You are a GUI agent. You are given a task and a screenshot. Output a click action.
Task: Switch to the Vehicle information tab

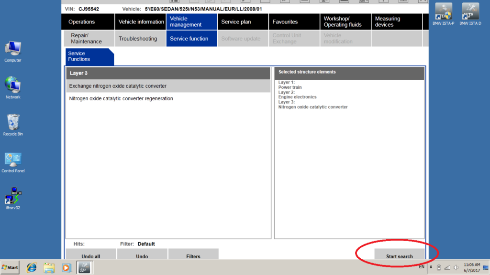[141, 22]
